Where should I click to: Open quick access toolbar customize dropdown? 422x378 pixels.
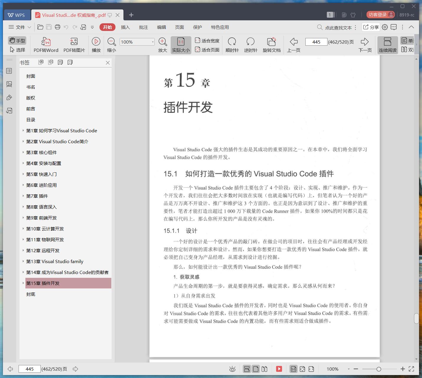click(92, 27)
